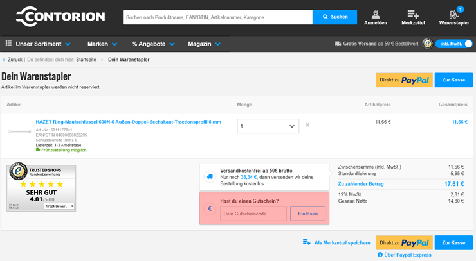Open Unser Sortiment menu

tap(38, 44)
